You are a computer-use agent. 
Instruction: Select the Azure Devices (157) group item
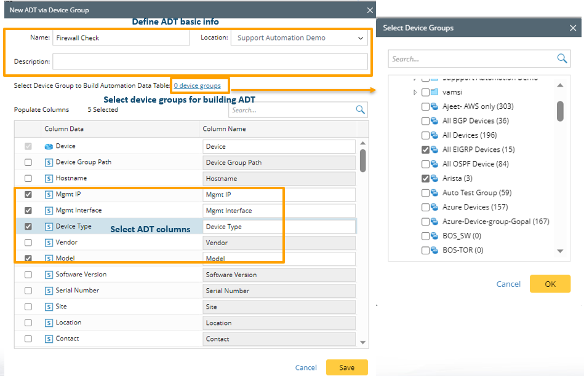474,207
